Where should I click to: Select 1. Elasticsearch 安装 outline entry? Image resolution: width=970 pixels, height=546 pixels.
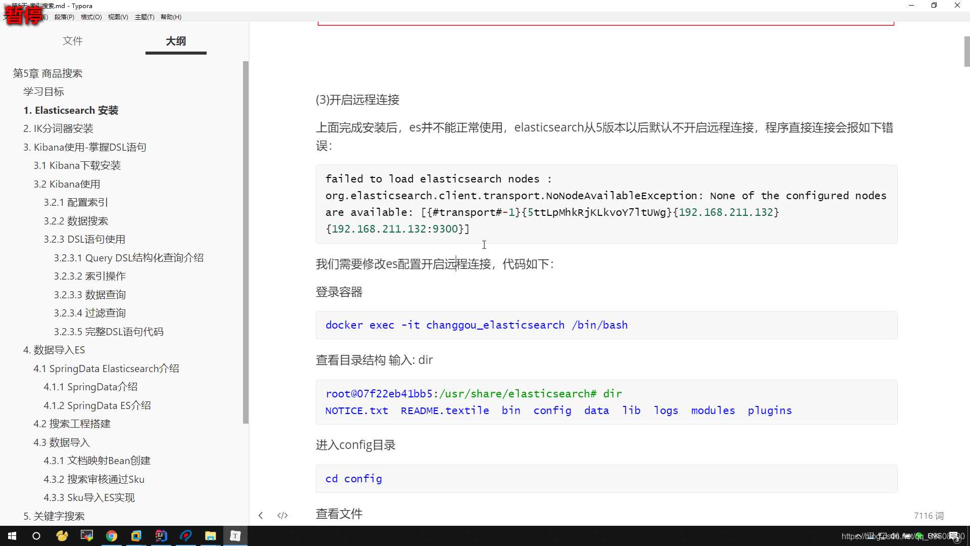coord(71,110)
